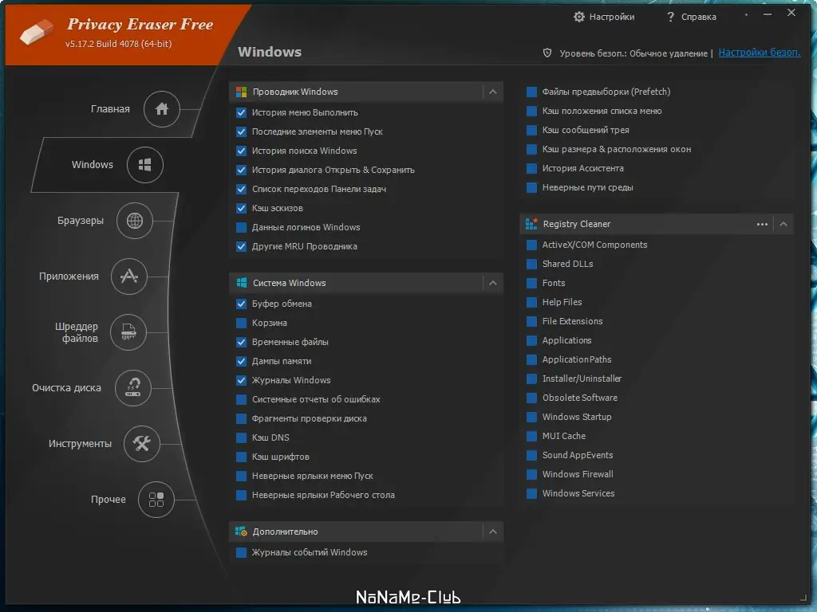Click the Проводник Windows colored logo icon
The width and height of the screenshot is (817, 612).
click(x=241, y=92)
